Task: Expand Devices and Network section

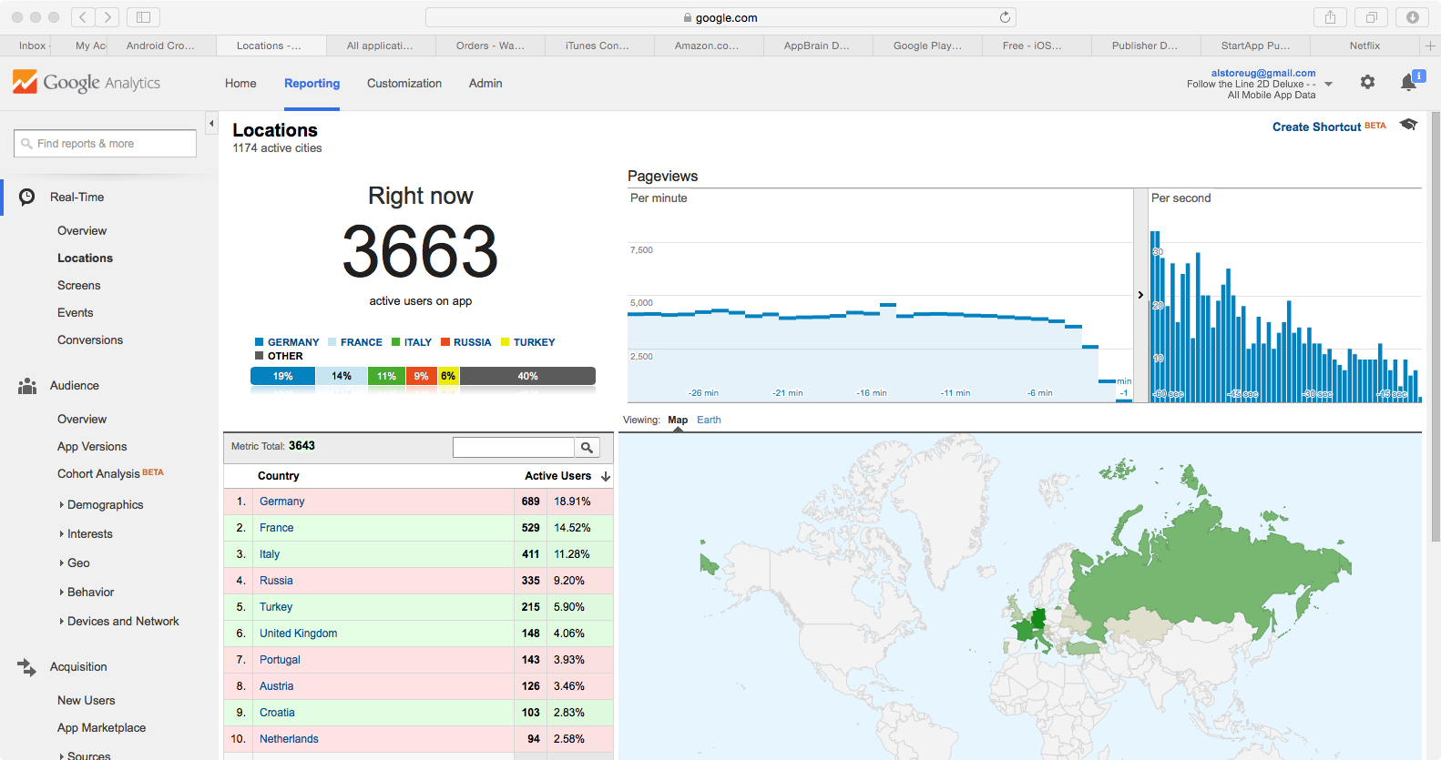Action: (x=118, y=622)
